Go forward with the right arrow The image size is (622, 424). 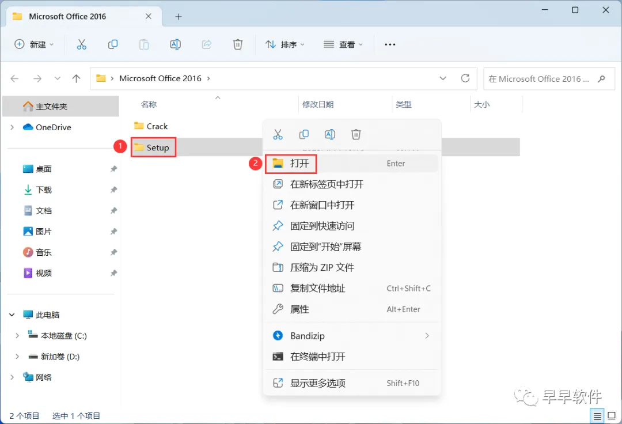tap(37, 78)
